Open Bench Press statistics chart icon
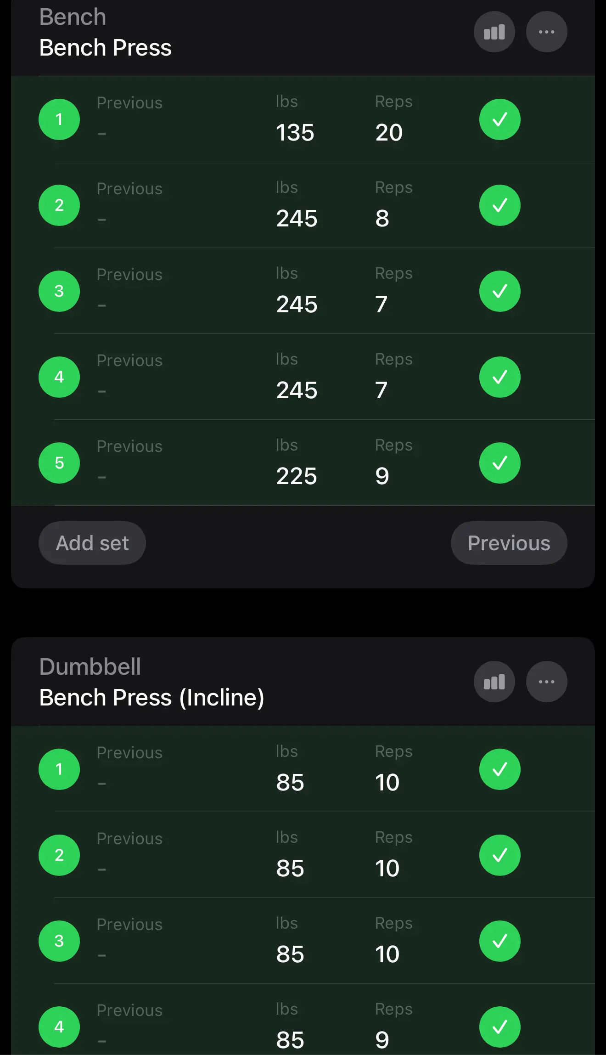This screenshot has width=606, height=1055. [494, 32]
